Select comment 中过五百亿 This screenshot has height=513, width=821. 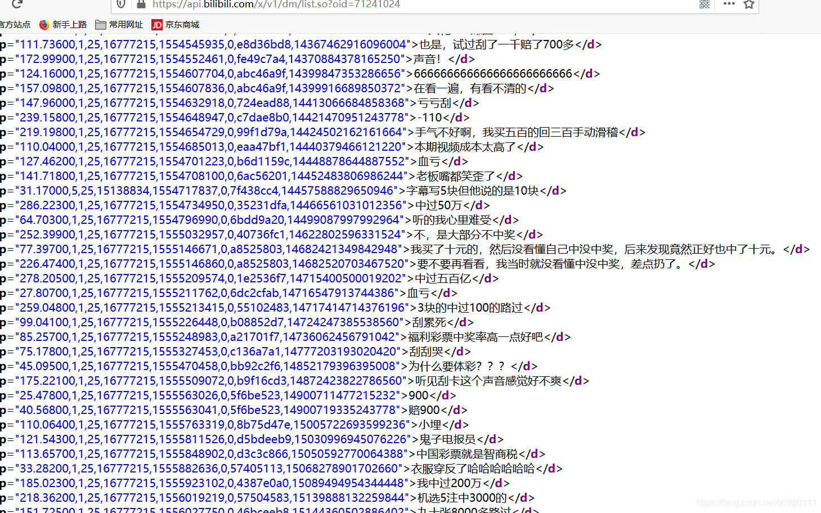pyautogui.click(x=443, y=278)
